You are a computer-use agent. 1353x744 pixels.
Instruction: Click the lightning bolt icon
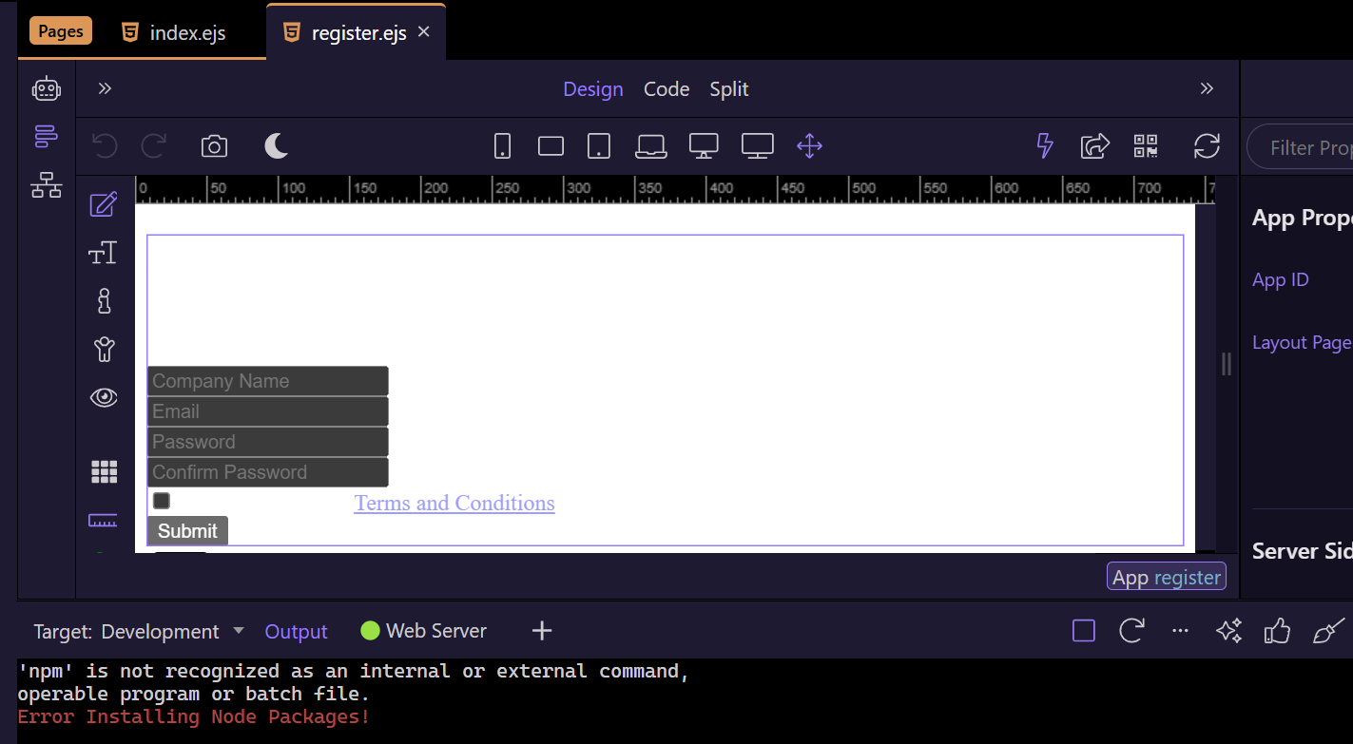(1045, 146)
